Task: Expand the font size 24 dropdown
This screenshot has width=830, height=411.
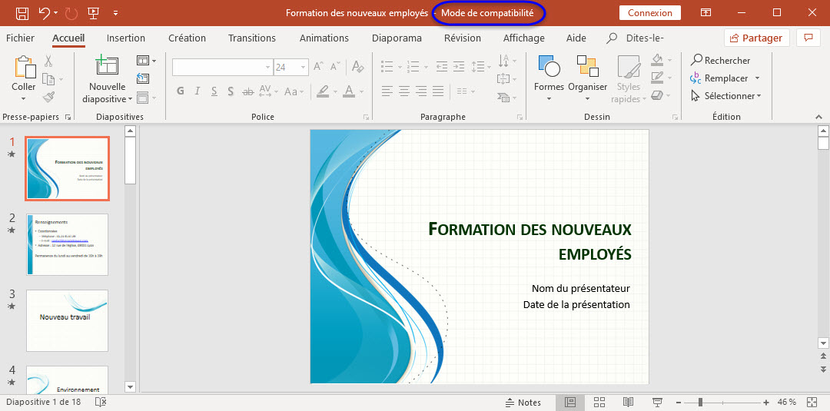Action: 304,67
